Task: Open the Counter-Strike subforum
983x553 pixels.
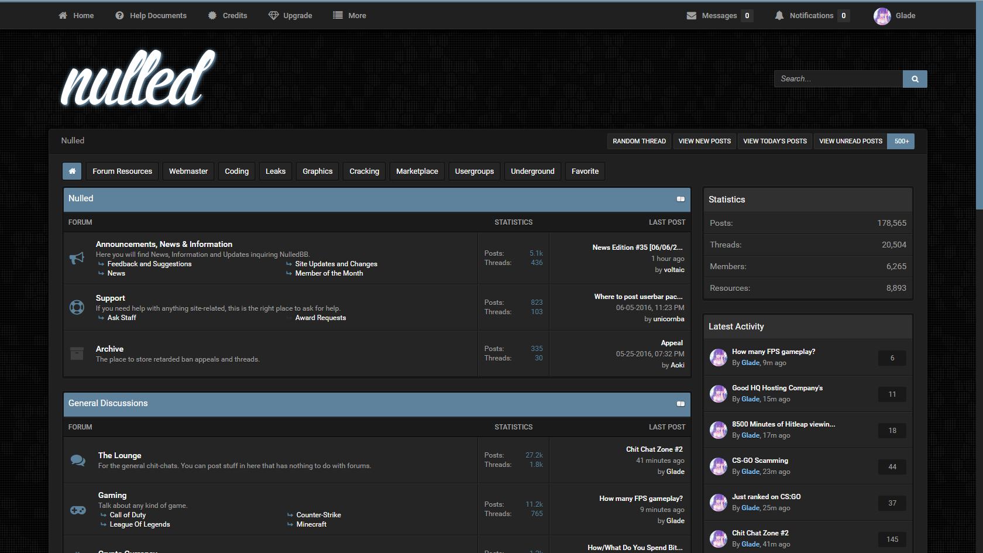Action: 319,515
